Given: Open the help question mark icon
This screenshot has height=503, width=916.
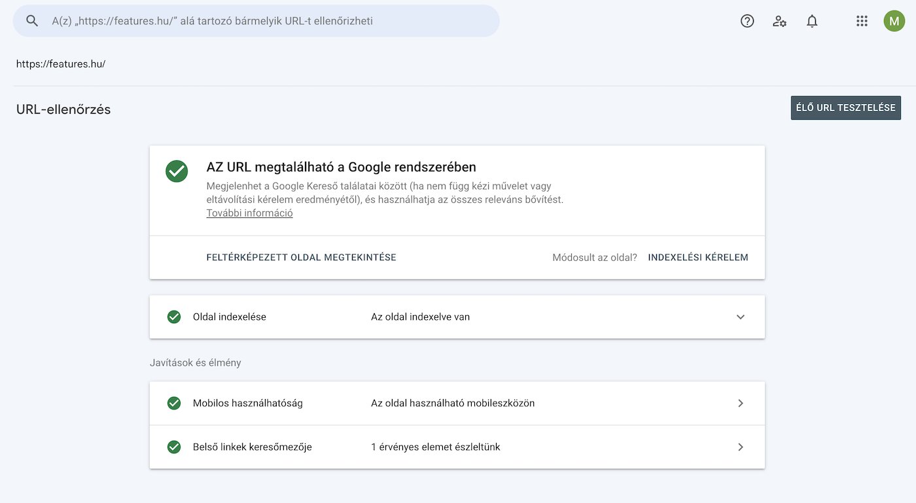Looking at the screenshot, I should pyautogui.click(x=747, y=21).
